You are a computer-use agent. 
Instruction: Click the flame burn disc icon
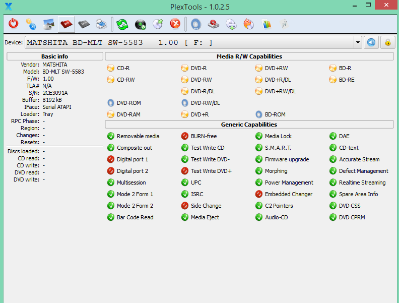pos(248,24)
